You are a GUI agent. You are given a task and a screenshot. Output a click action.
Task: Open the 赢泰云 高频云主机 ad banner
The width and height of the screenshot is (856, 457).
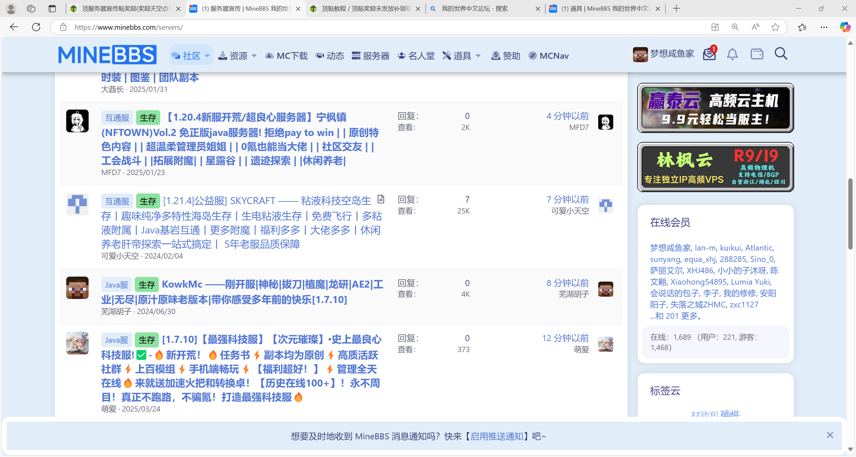pyautogui.click(x=716, y=108)
